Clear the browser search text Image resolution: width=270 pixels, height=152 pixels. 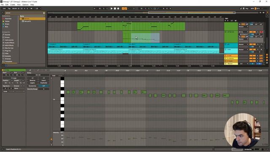[x=44, y=13]
